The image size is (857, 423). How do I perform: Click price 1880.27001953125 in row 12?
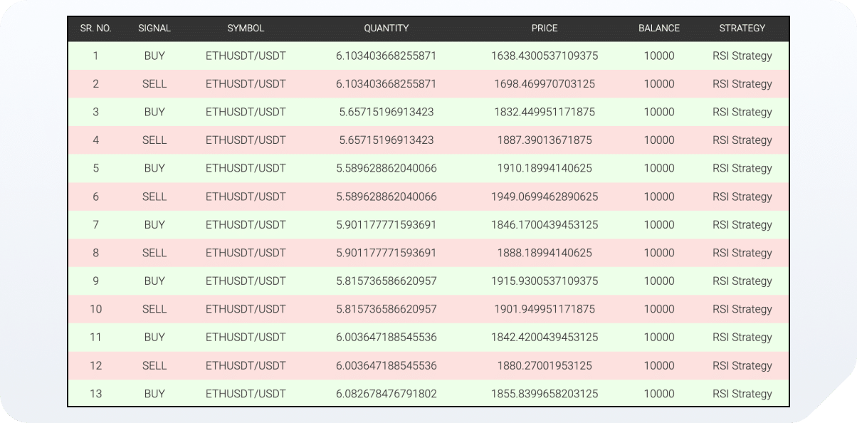545,365
